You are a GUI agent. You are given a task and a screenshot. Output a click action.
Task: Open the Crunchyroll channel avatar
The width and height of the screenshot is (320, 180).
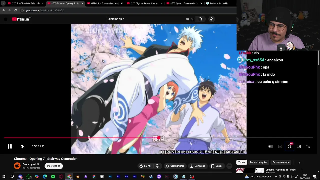click(17, 166)
